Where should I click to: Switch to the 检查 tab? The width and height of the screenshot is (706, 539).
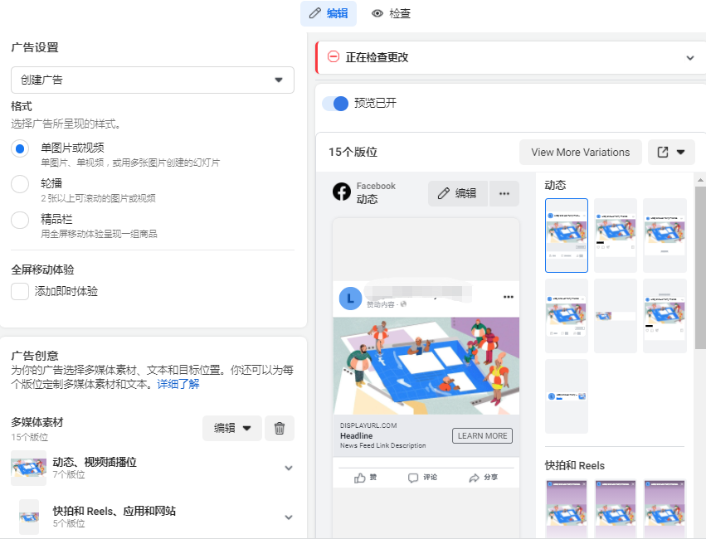pos(391,14)
